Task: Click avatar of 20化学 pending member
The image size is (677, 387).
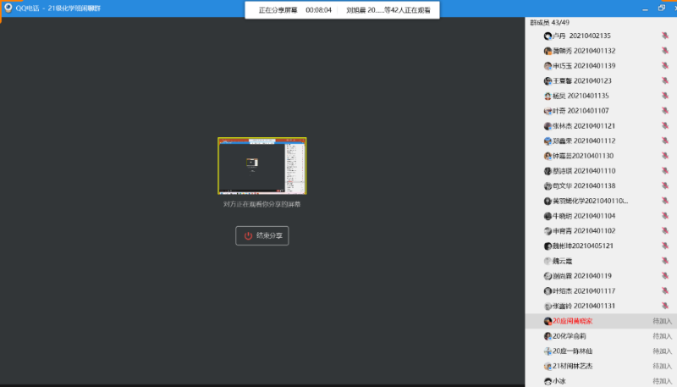Action: point(548,336)
